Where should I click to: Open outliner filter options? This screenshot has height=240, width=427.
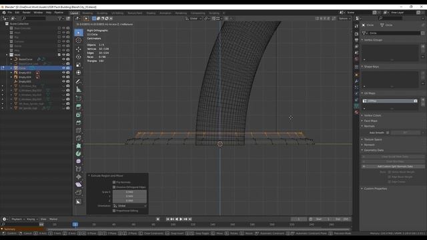click(x=60, y=18)
